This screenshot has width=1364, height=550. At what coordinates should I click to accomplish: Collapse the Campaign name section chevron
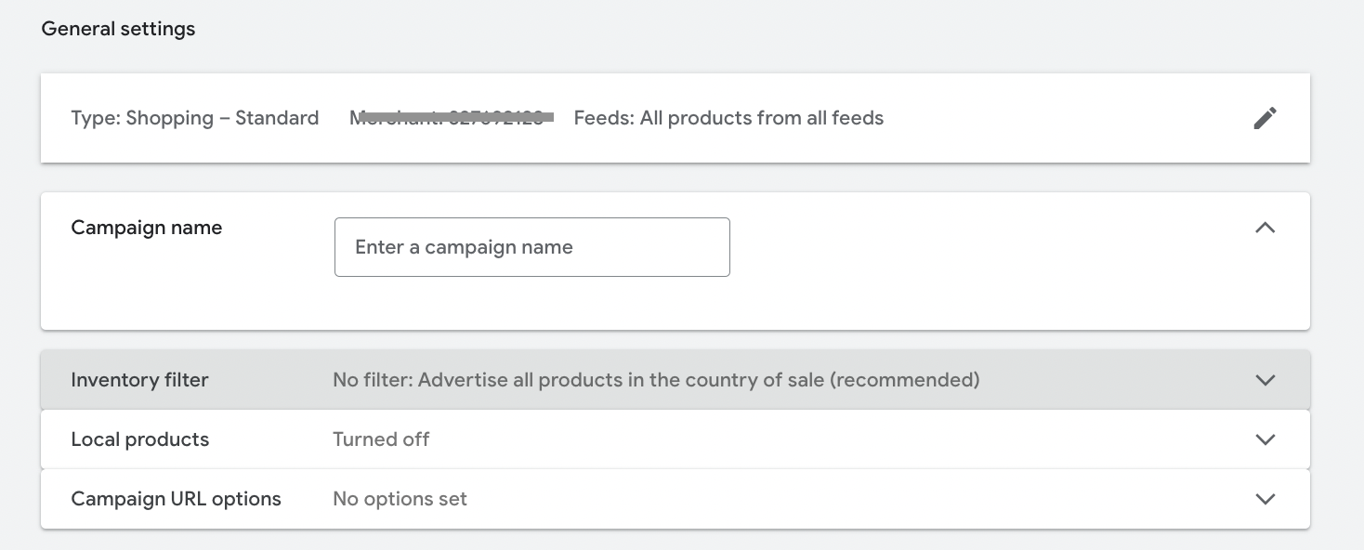(1265, 228)
